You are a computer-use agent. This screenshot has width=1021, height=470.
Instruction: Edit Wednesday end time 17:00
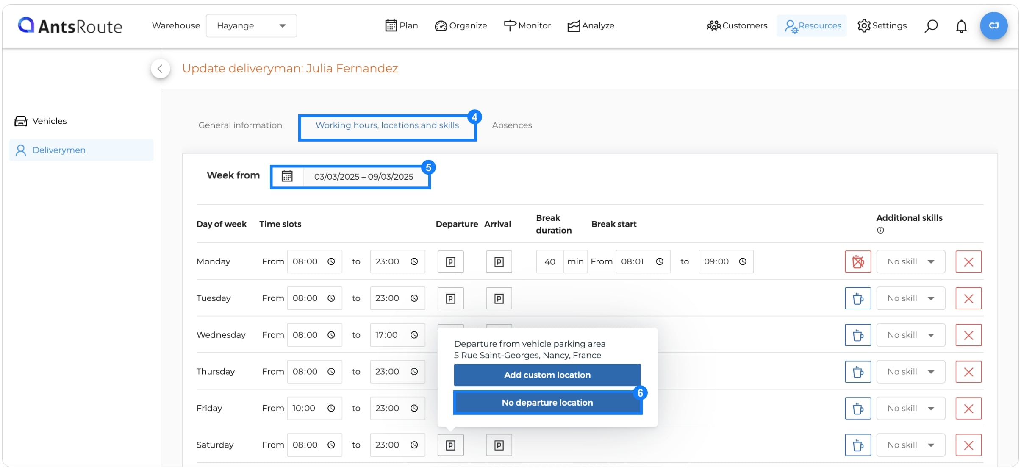point(397,335)
